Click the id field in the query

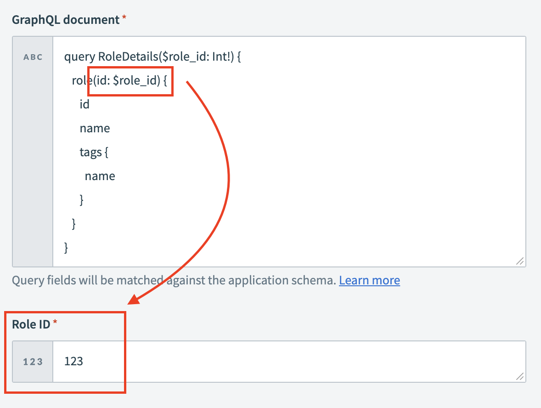click(85, 104)
